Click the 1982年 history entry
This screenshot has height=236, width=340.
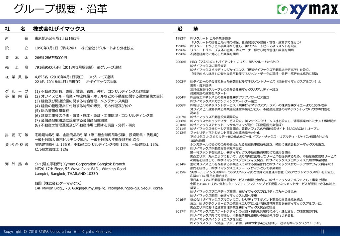(238, 40)
